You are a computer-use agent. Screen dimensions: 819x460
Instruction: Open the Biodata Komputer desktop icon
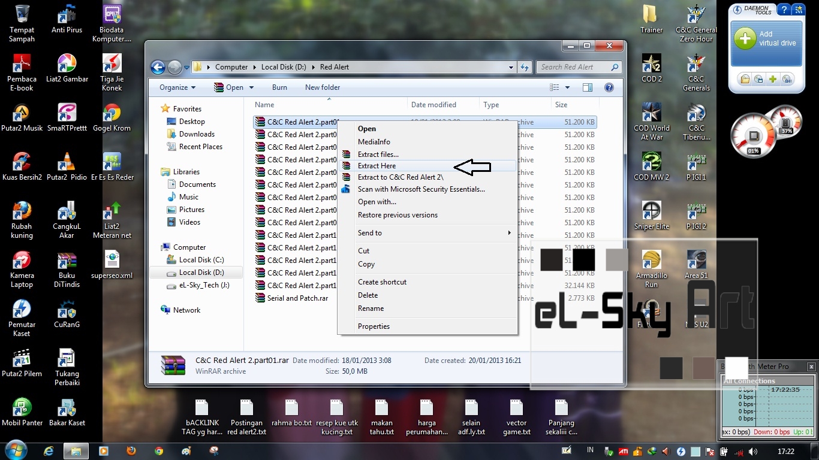(x=112, y=23)
